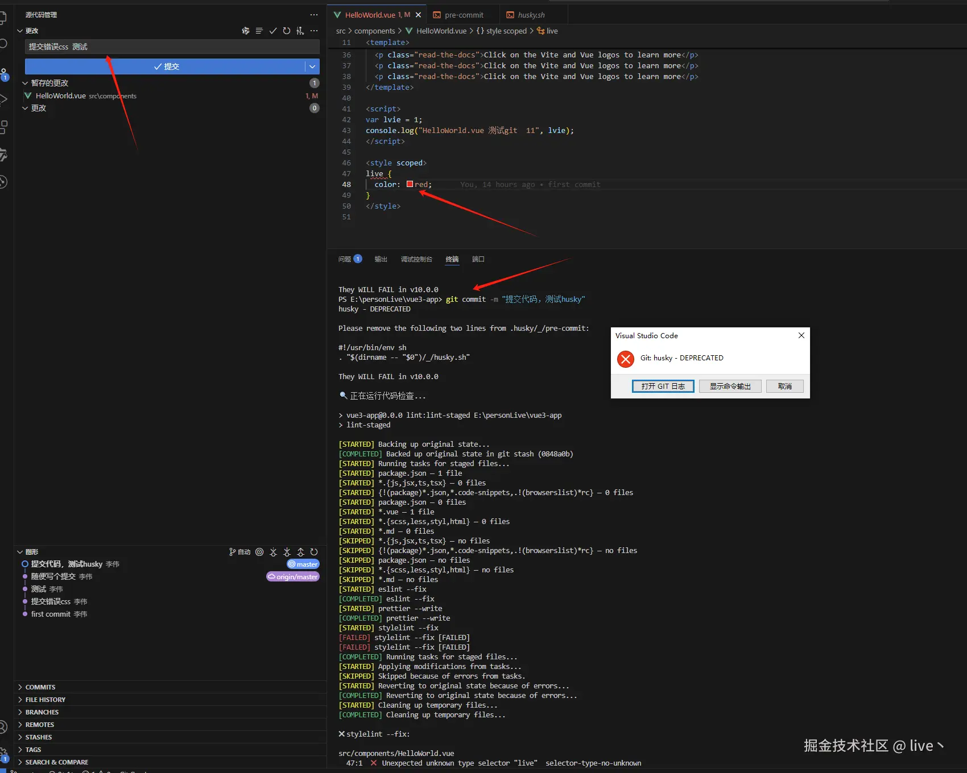Screen dimensions: 967x773
Task: Open commit options dropdown arrow
Action: (312, 67)
